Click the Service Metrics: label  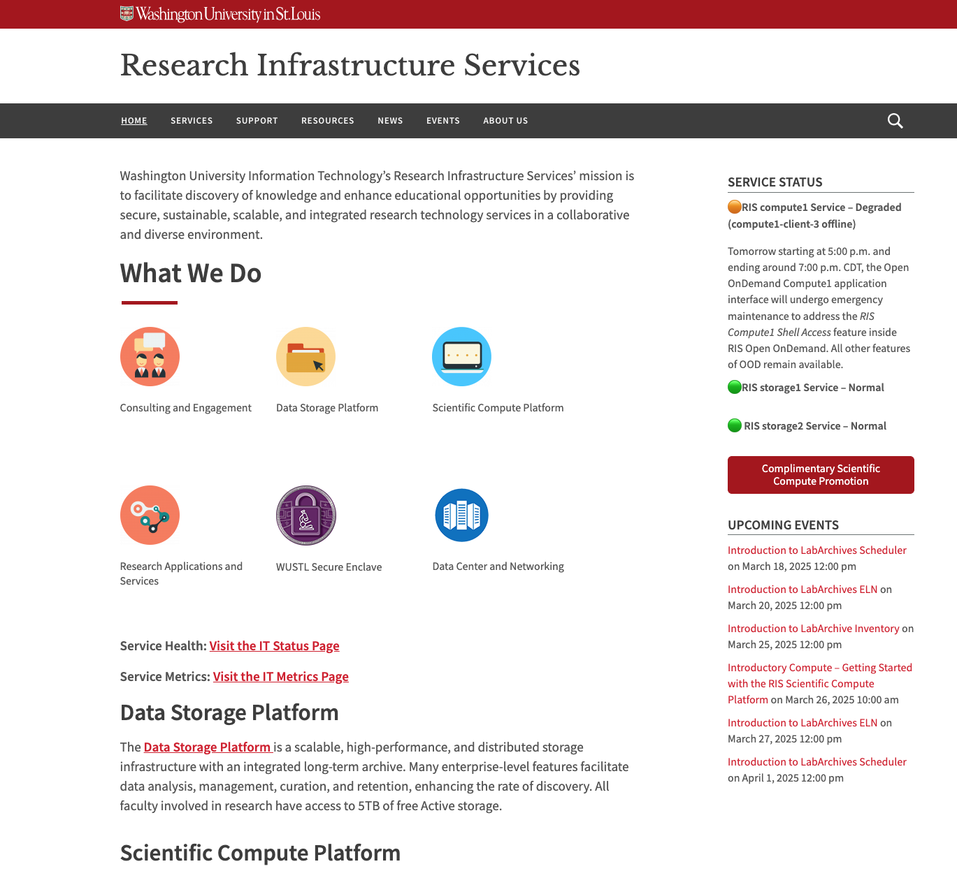pyautogui.click(x=165, y=677)
